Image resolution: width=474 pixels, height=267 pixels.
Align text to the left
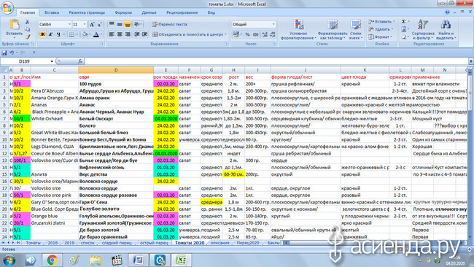click(x=112, y=34)
